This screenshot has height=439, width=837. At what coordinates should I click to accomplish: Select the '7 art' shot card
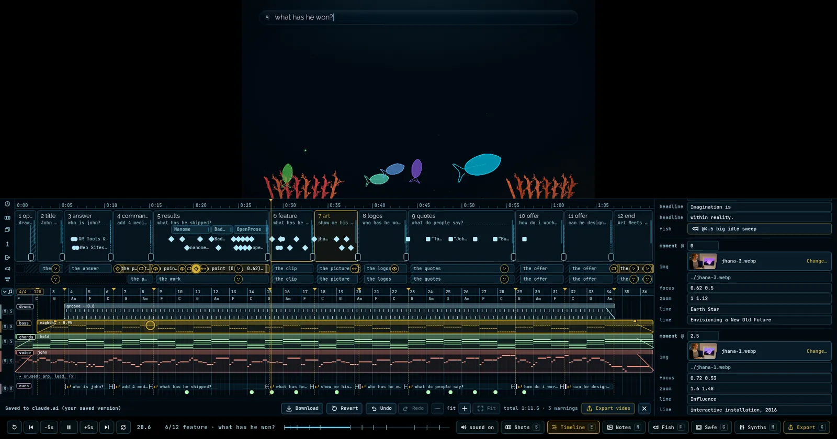(x=336, y=235)
